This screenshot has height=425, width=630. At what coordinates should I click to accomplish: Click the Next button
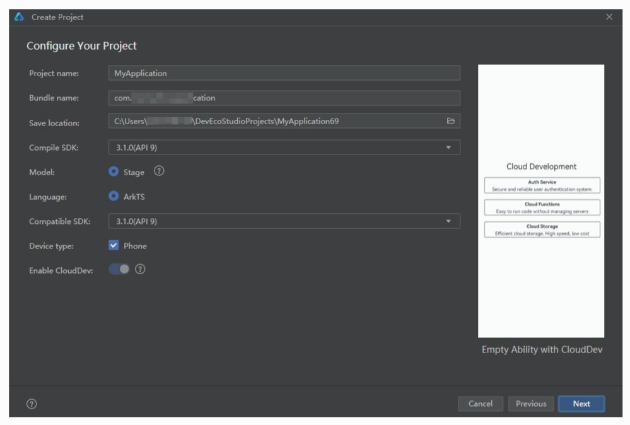point(581,404)
